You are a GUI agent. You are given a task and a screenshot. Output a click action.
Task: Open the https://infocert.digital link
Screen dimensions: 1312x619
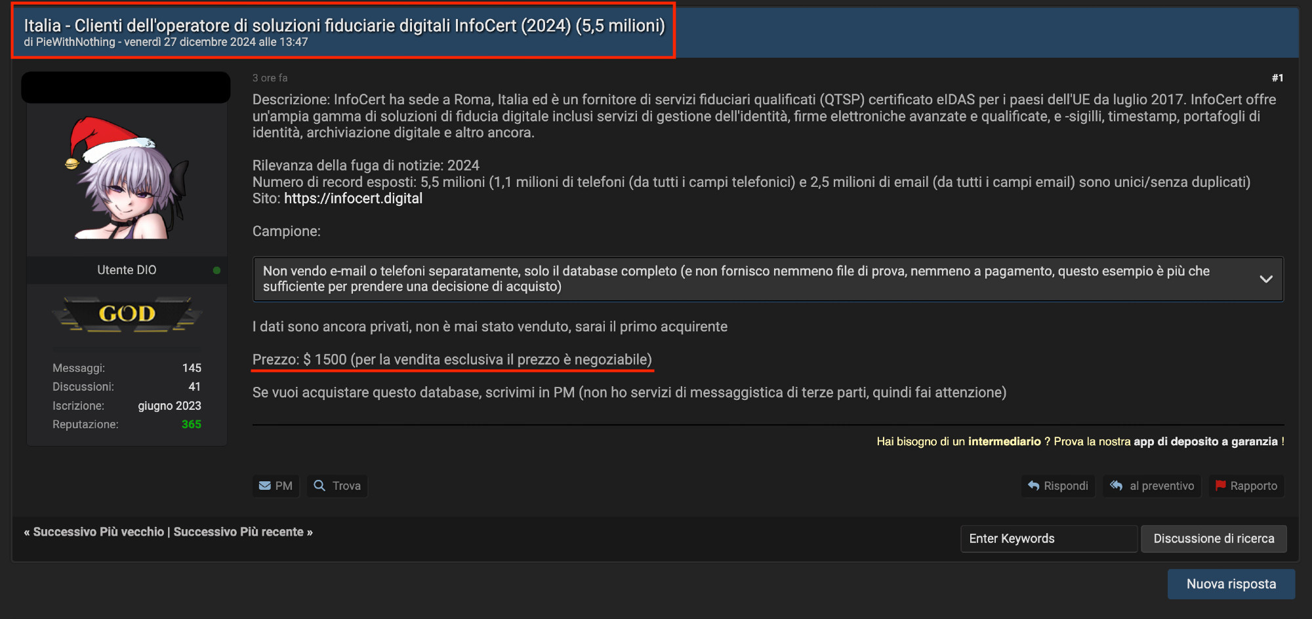[x=353, y=199]
